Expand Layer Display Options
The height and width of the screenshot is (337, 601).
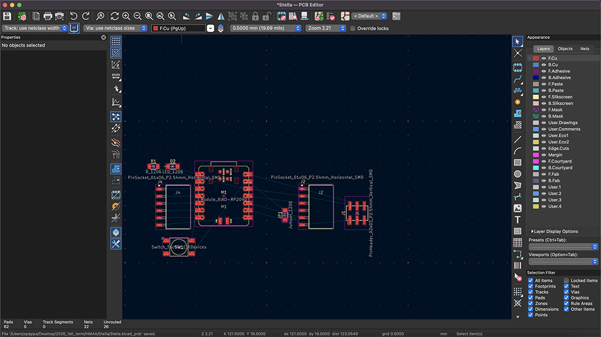coord(554,231)
